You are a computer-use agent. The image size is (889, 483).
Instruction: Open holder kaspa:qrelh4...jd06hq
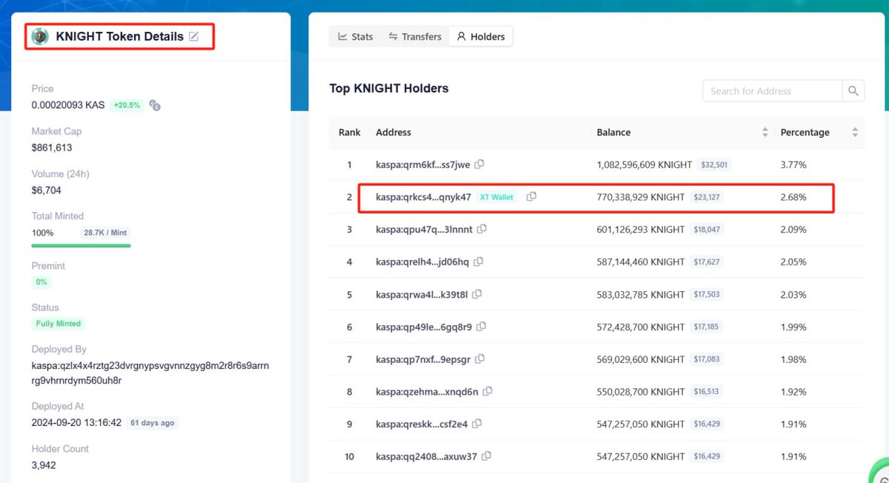[x=422, y=262]
